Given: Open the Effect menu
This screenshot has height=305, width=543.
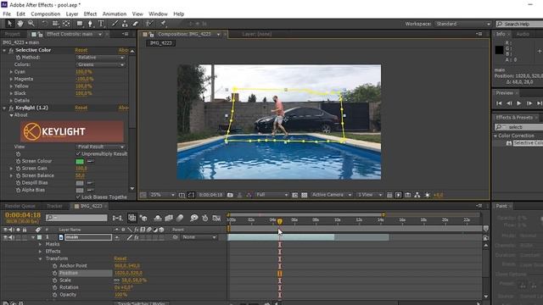Looking at the screenshot, I should point(90,14).
